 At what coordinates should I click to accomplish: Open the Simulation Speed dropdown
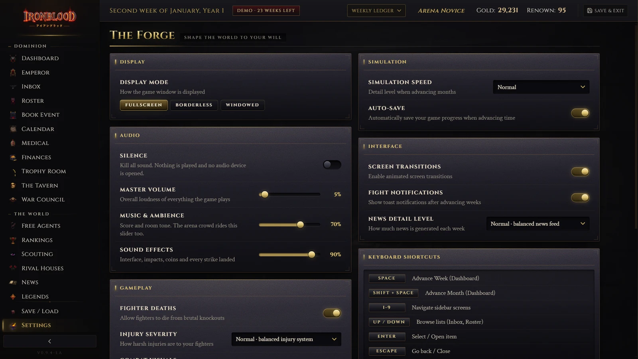[541, 87]
